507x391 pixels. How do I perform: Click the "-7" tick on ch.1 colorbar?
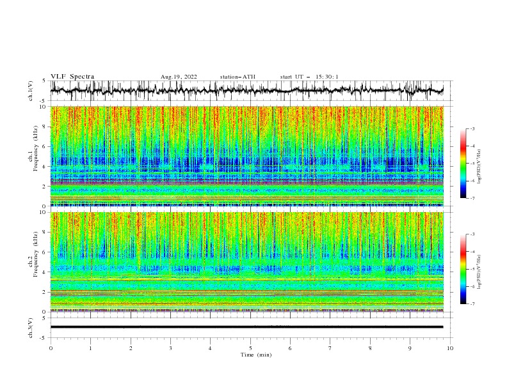tap(472, 198)
